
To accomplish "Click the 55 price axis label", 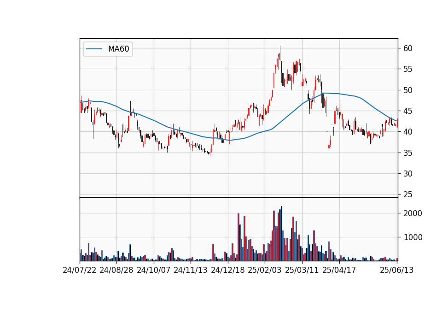I will (407, 70).
